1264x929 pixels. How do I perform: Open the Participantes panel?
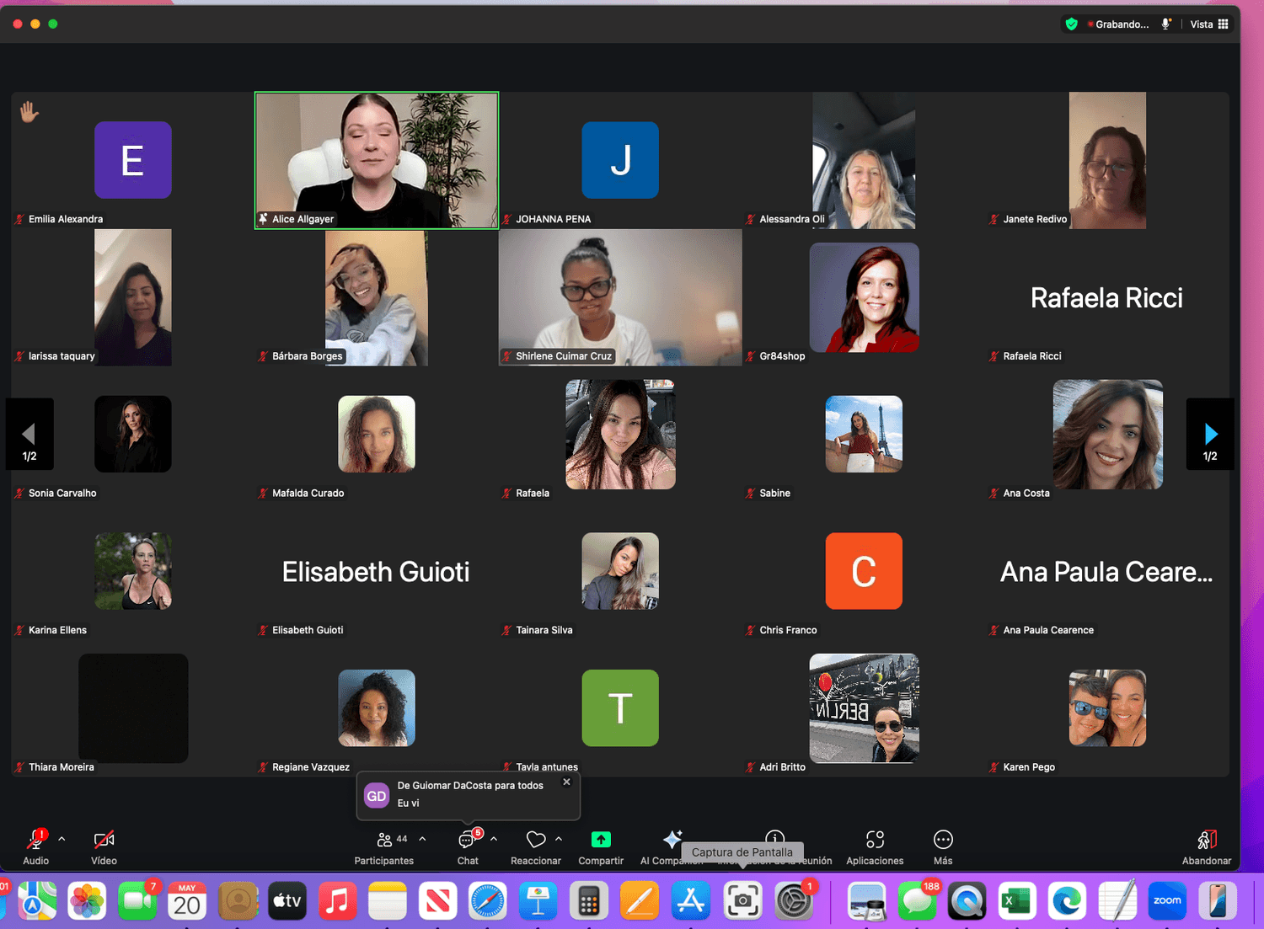tap(384, 846)
